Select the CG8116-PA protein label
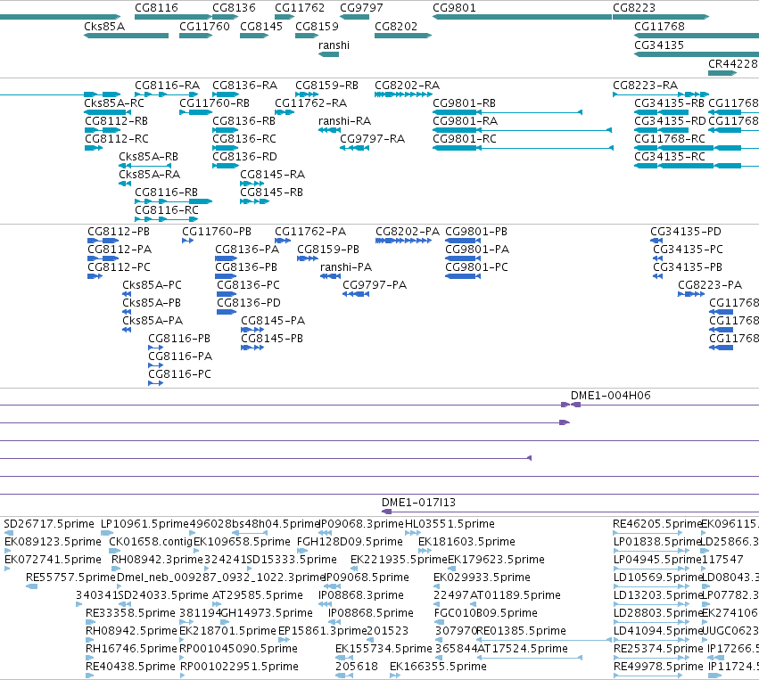759x680 pixels. [180, 356]
